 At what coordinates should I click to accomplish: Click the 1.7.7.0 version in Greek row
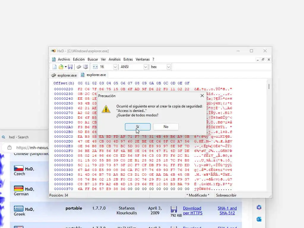coord(99,208)
